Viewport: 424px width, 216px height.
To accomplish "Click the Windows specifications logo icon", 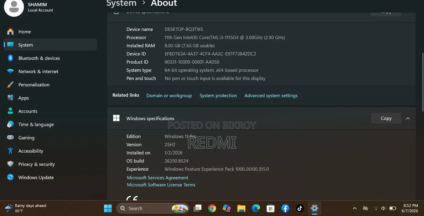I will coord(116,118).
